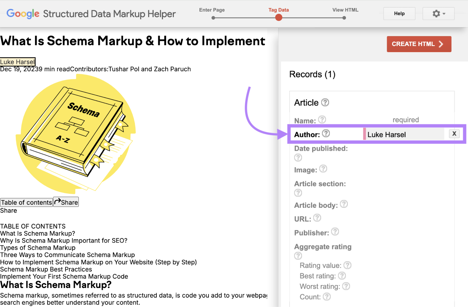Show help for the Author field

[x=326, y=133]
